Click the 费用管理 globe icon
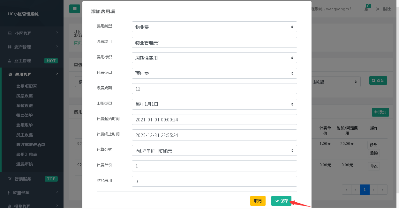Image resolution: width=399 pixels, height=209 pixels. (10, 74)
